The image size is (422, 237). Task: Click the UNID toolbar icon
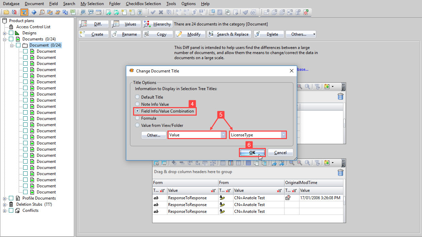point(91,12)
